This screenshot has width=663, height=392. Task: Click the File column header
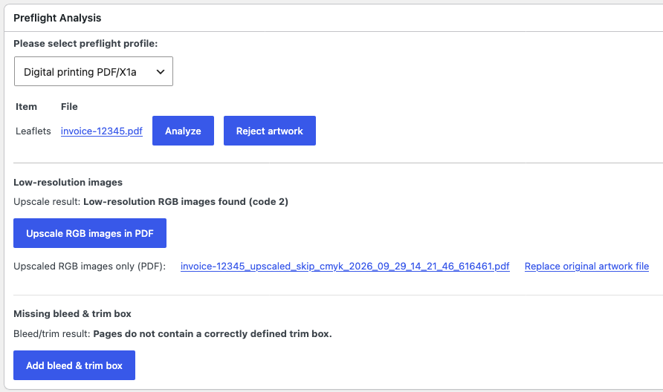(69, 106)
